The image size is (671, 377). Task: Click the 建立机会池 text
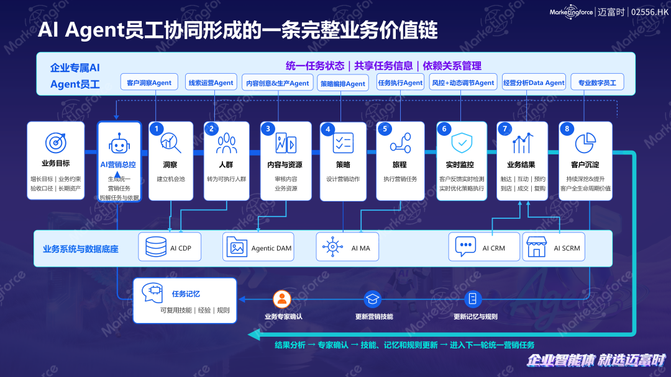tap(171, 179)
